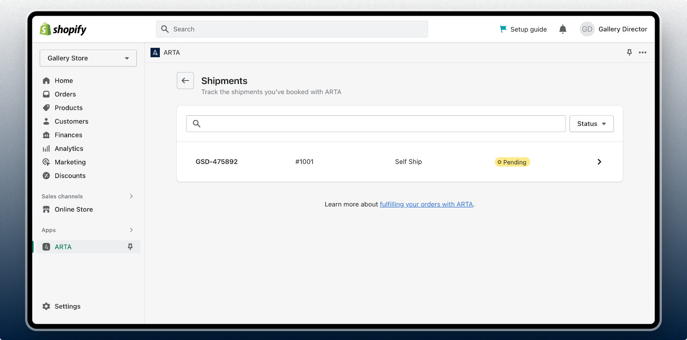Open the Setup guide link
Image resolution: width=687 pixels, height=340 pixels.
point(528,29)
